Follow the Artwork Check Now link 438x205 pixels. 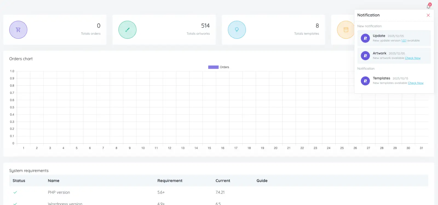[x=413, y=58]
